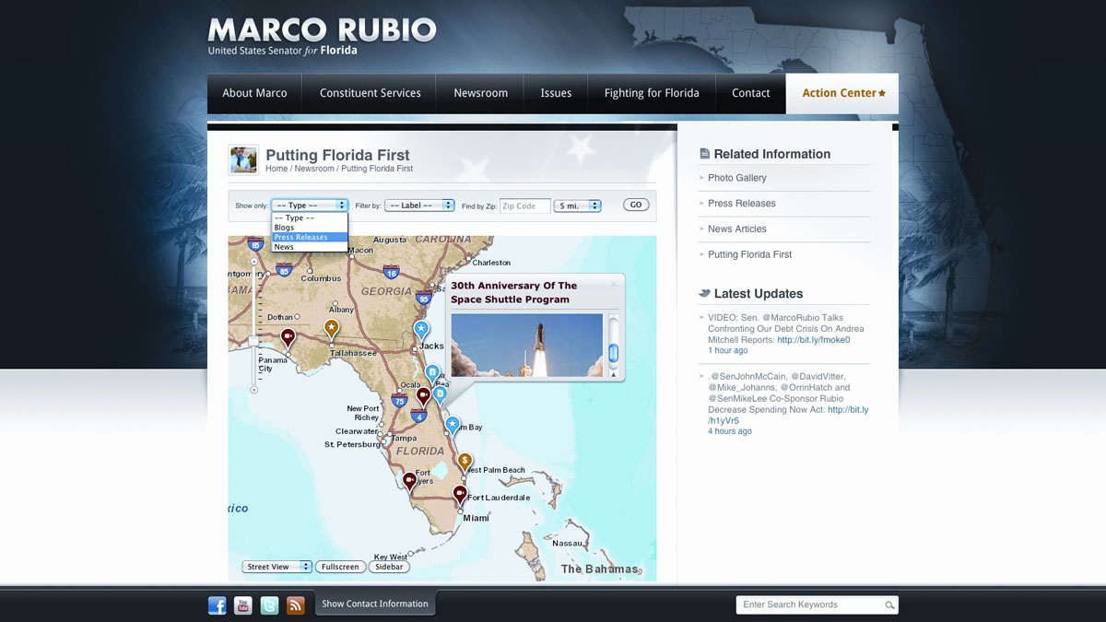This screenshot has height=622, width=1106.
Task: Click the blue star marker at Jacksonville
Action: (421, 329)
